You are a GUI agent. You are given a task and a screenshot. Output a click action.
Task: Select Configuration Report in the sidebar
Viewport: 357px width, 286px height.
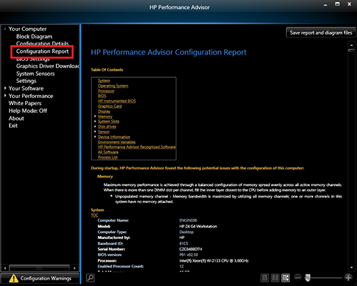[x=42, y=51]
